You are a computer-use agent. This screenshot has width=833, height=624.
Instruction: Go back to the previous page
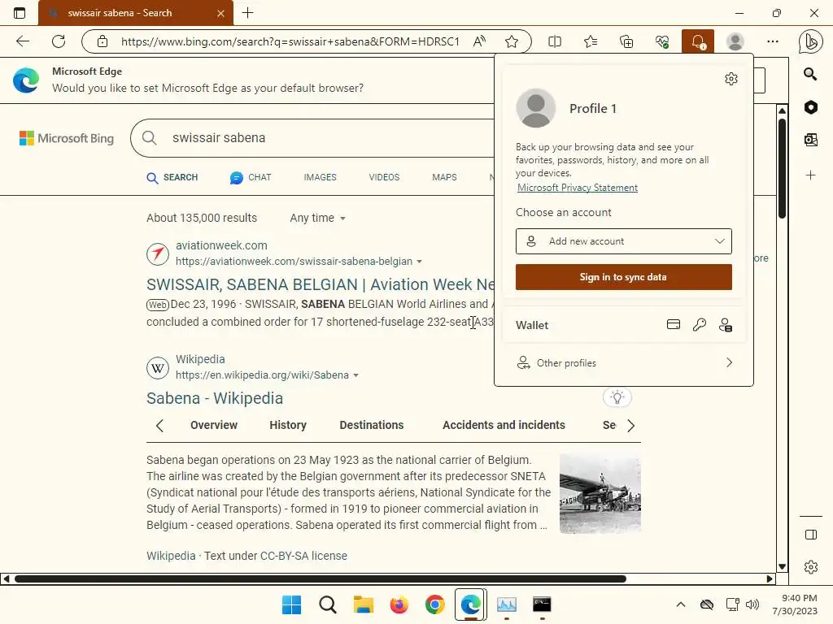click(23, 41)
